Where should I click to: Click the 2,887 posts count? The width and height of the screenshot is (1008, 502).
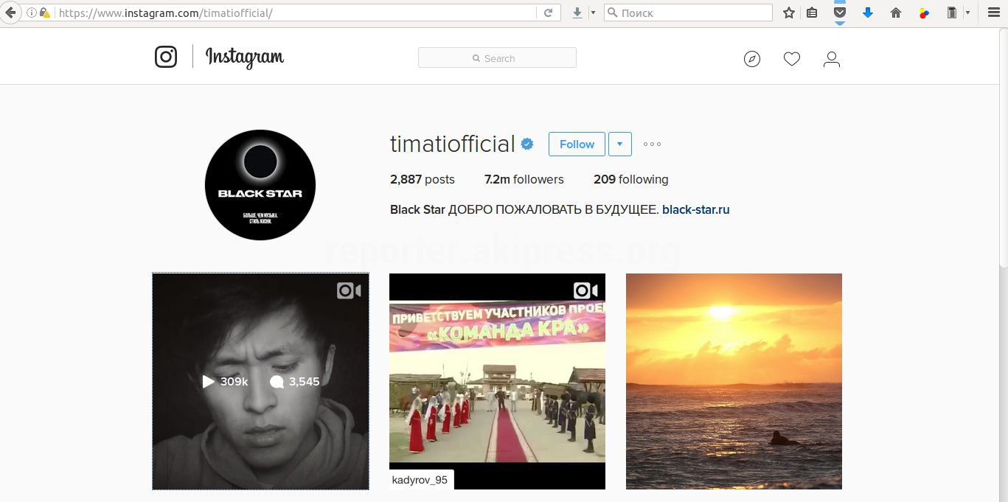(x=422, y=179)
